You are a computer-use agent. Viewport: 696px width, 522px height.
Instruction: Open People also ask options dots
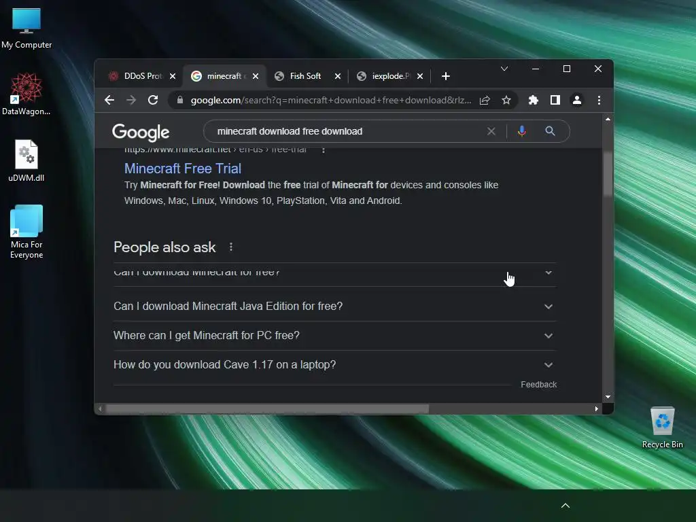231,247
